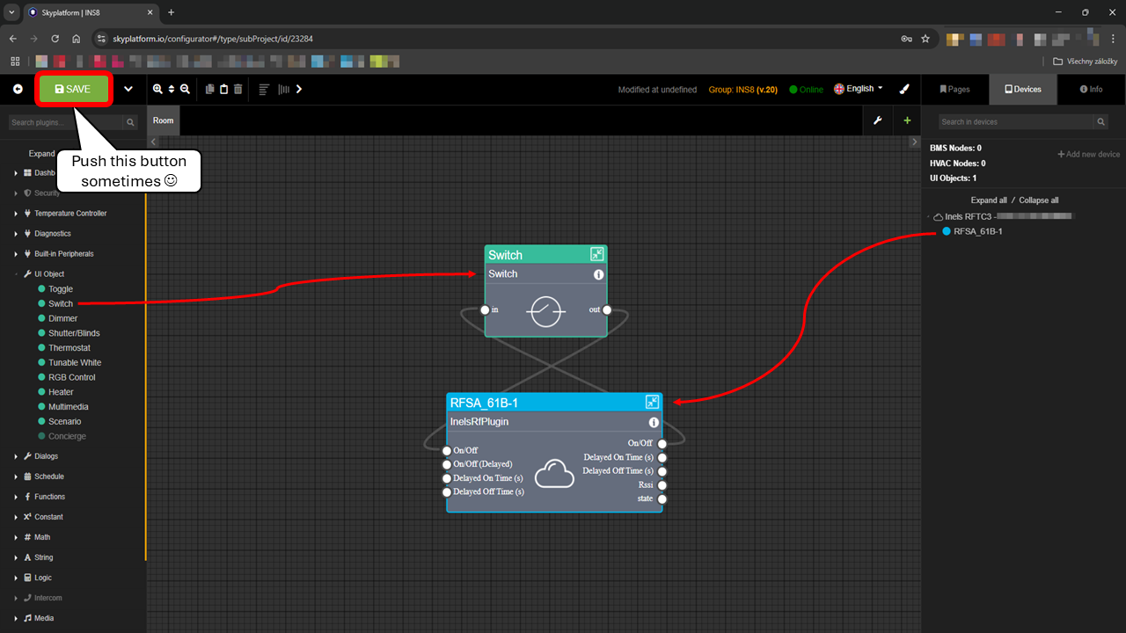This screenshot has height=633, width=1126.
Task: Click the trash delete icon in toolbar
Action: tap(238, 89)
